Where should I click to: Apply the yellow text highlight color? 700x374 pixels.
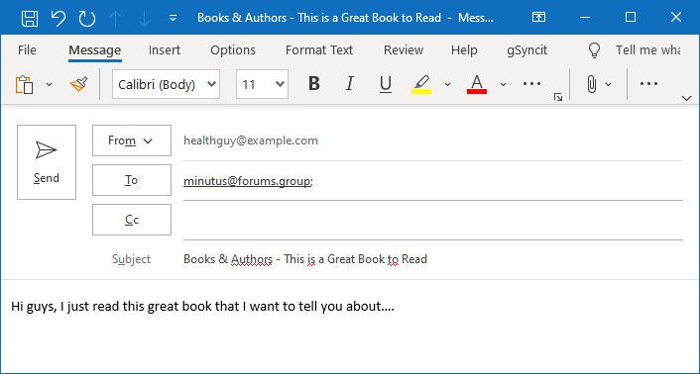point(421,84)
